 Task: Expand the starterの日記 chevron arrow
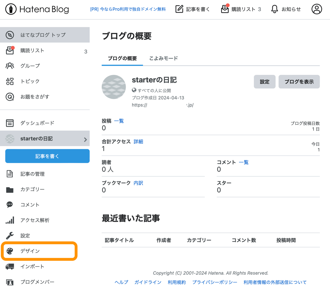(85, 140)
